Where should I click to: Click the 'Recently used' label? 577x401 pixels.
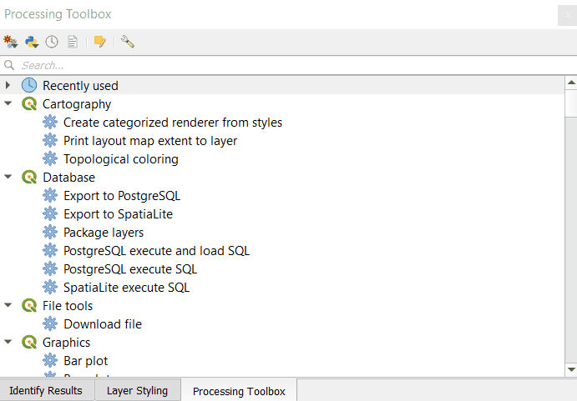click(x=80, y=86)
